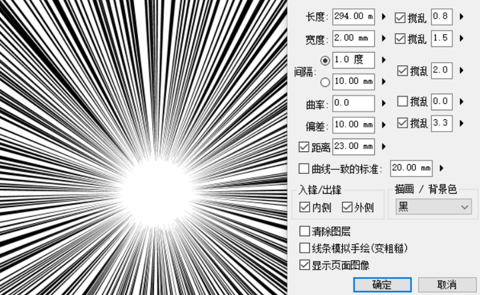Toggle the 搅乱 checkbox in the 间隔 row
Image resolution: width=480 pixels, height=295 pixels.
click(402, 71)
